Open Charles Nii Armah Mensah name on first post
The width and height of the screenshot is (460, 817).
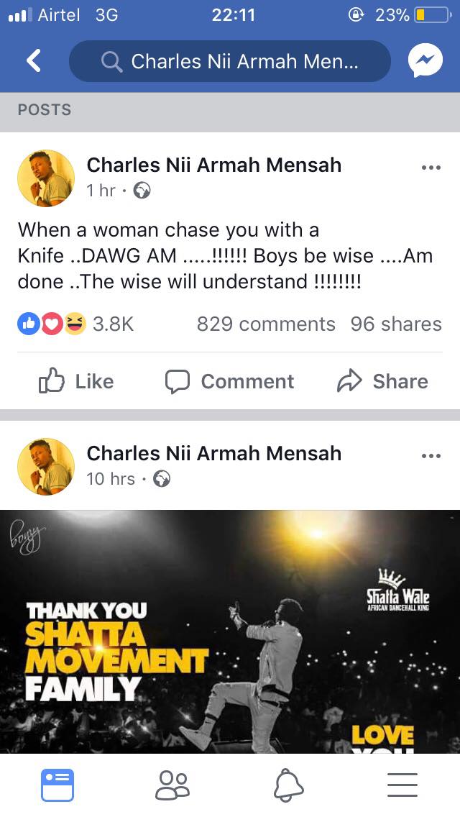coord(214,165)
